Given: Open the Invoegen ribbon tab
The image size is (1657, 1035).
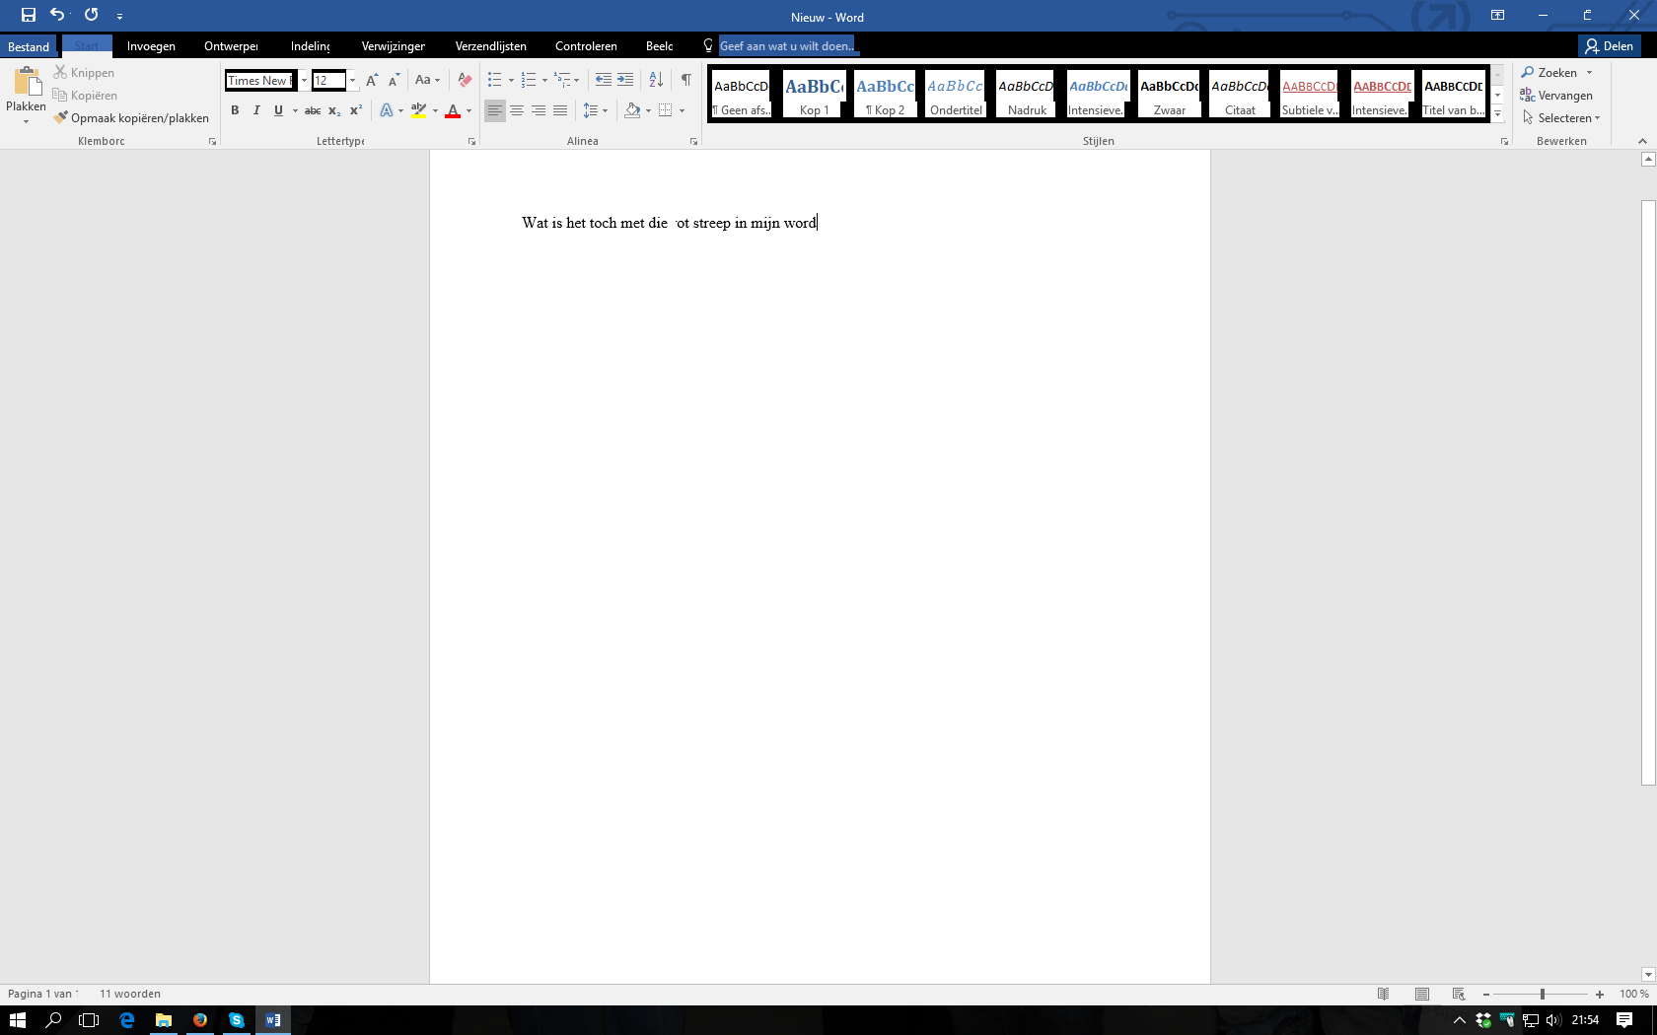Looking at the screenshot, I should (x=151, y=46).
